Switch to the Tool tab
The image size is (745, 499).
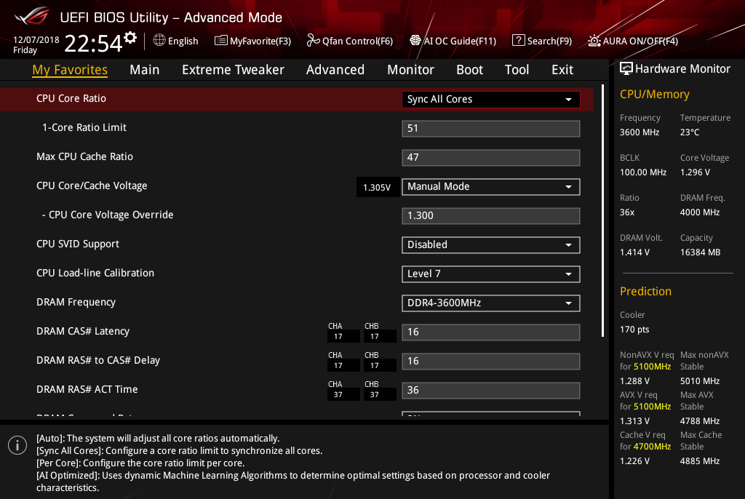point(517,70)
